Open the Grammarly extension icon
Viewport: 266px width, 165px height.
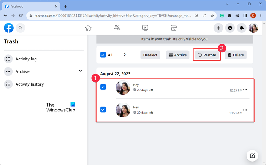(x=222, y=16)
